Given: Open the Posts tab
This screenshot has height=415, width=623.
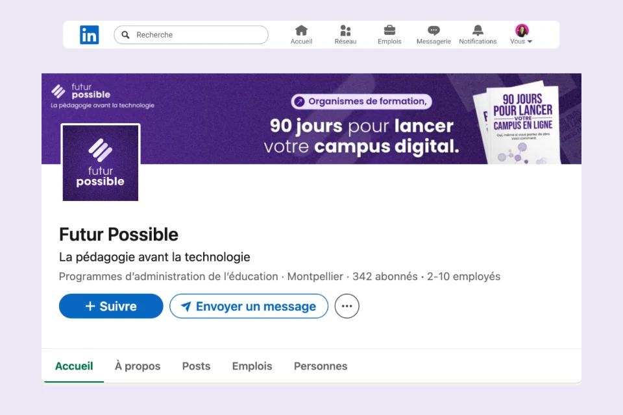Looking at the screenshot, I should [x=196, y=366].
